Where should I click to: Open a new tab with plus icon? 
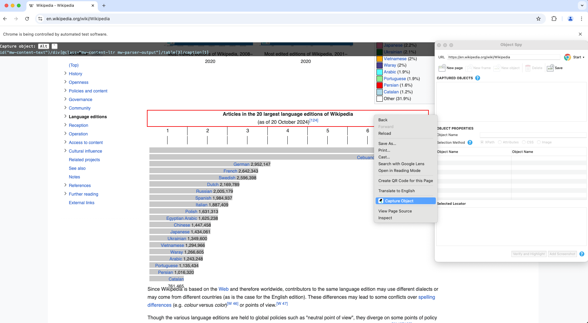104,6
